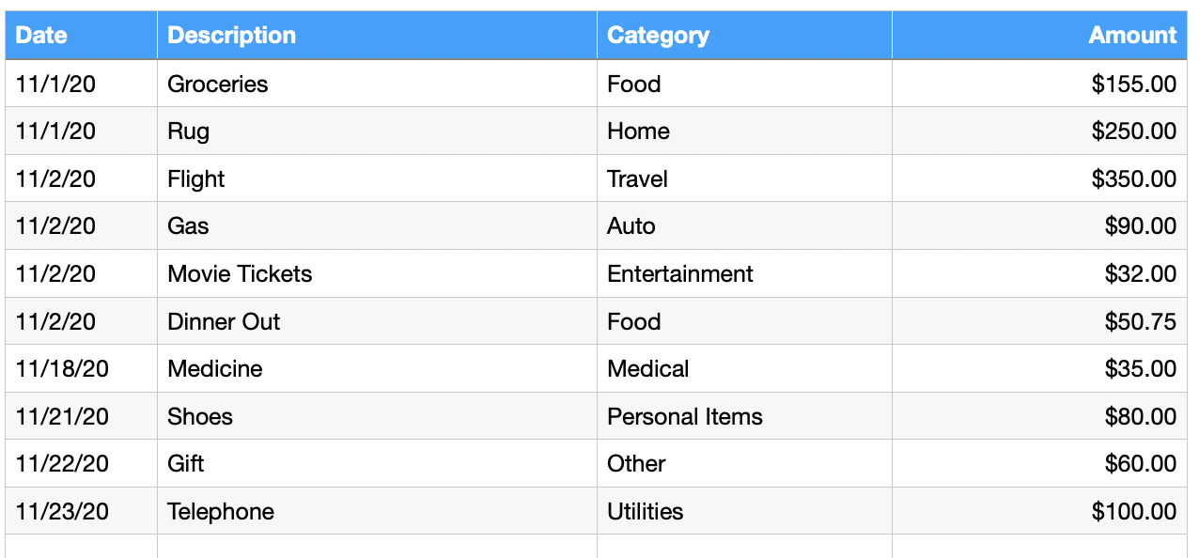The height and width of the screenshot is (558, 1199).
Task: Click the 11/18/20 date cell
Action: 62,369
